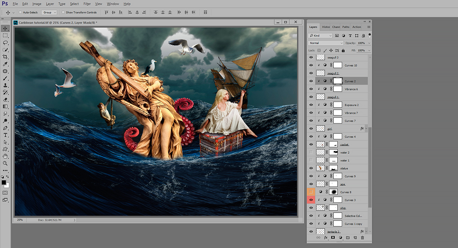Open the Kind layer filter dropdown
The height and width of the screenshot is (248, 458).
tap(320, 36)
